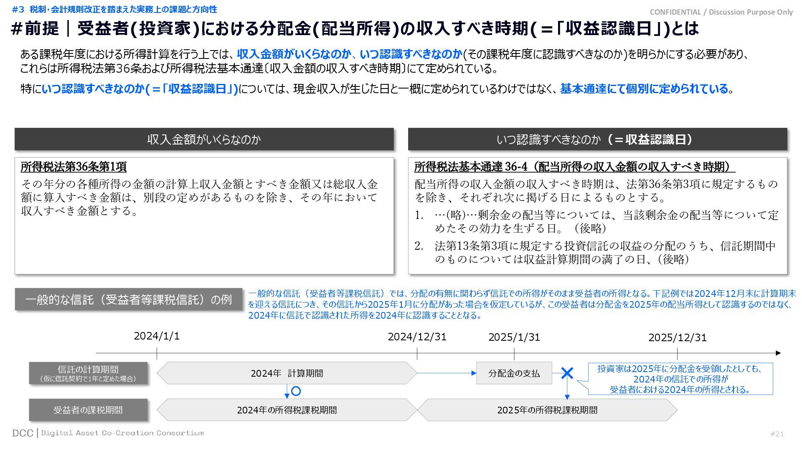Click the paragraph その年分の各種所得の金額の計算上

point(199,197)
